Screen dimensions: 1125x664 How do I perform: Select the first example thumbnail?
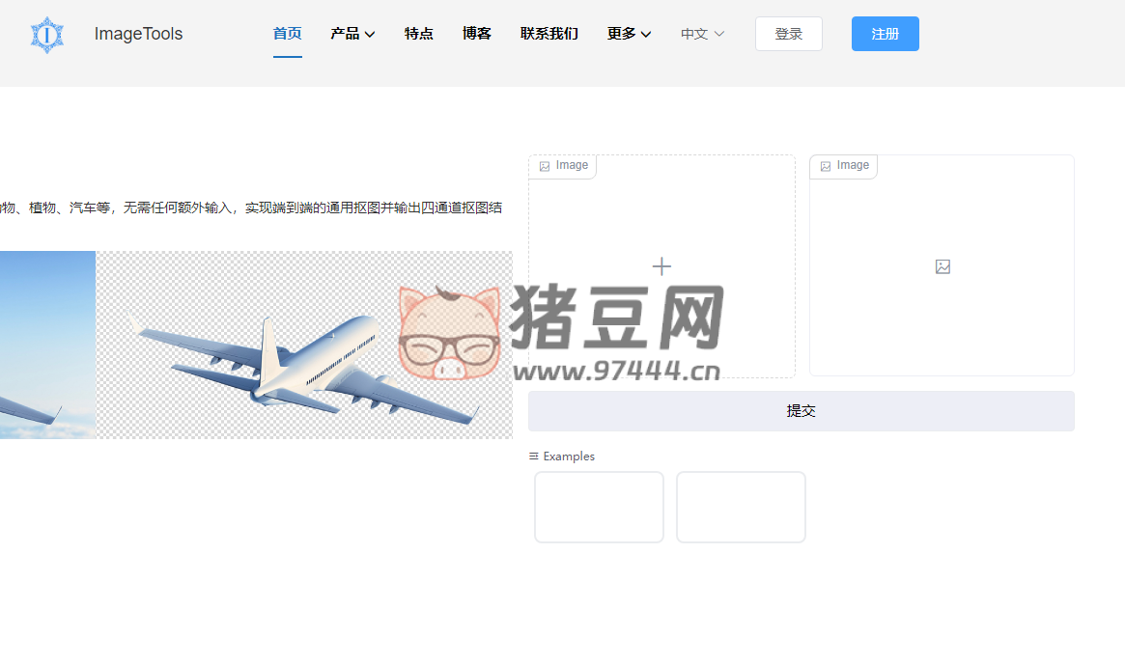[x=599, y=507]
